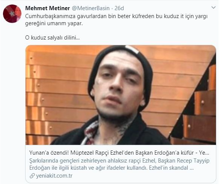Screen dimensions: 222x184
Task: Visit the @MetinerBasin handle profile
Action: coord(91,8)
